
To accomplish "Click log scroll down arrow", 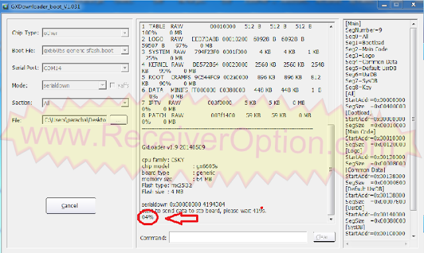I will (x=331, y=219).
